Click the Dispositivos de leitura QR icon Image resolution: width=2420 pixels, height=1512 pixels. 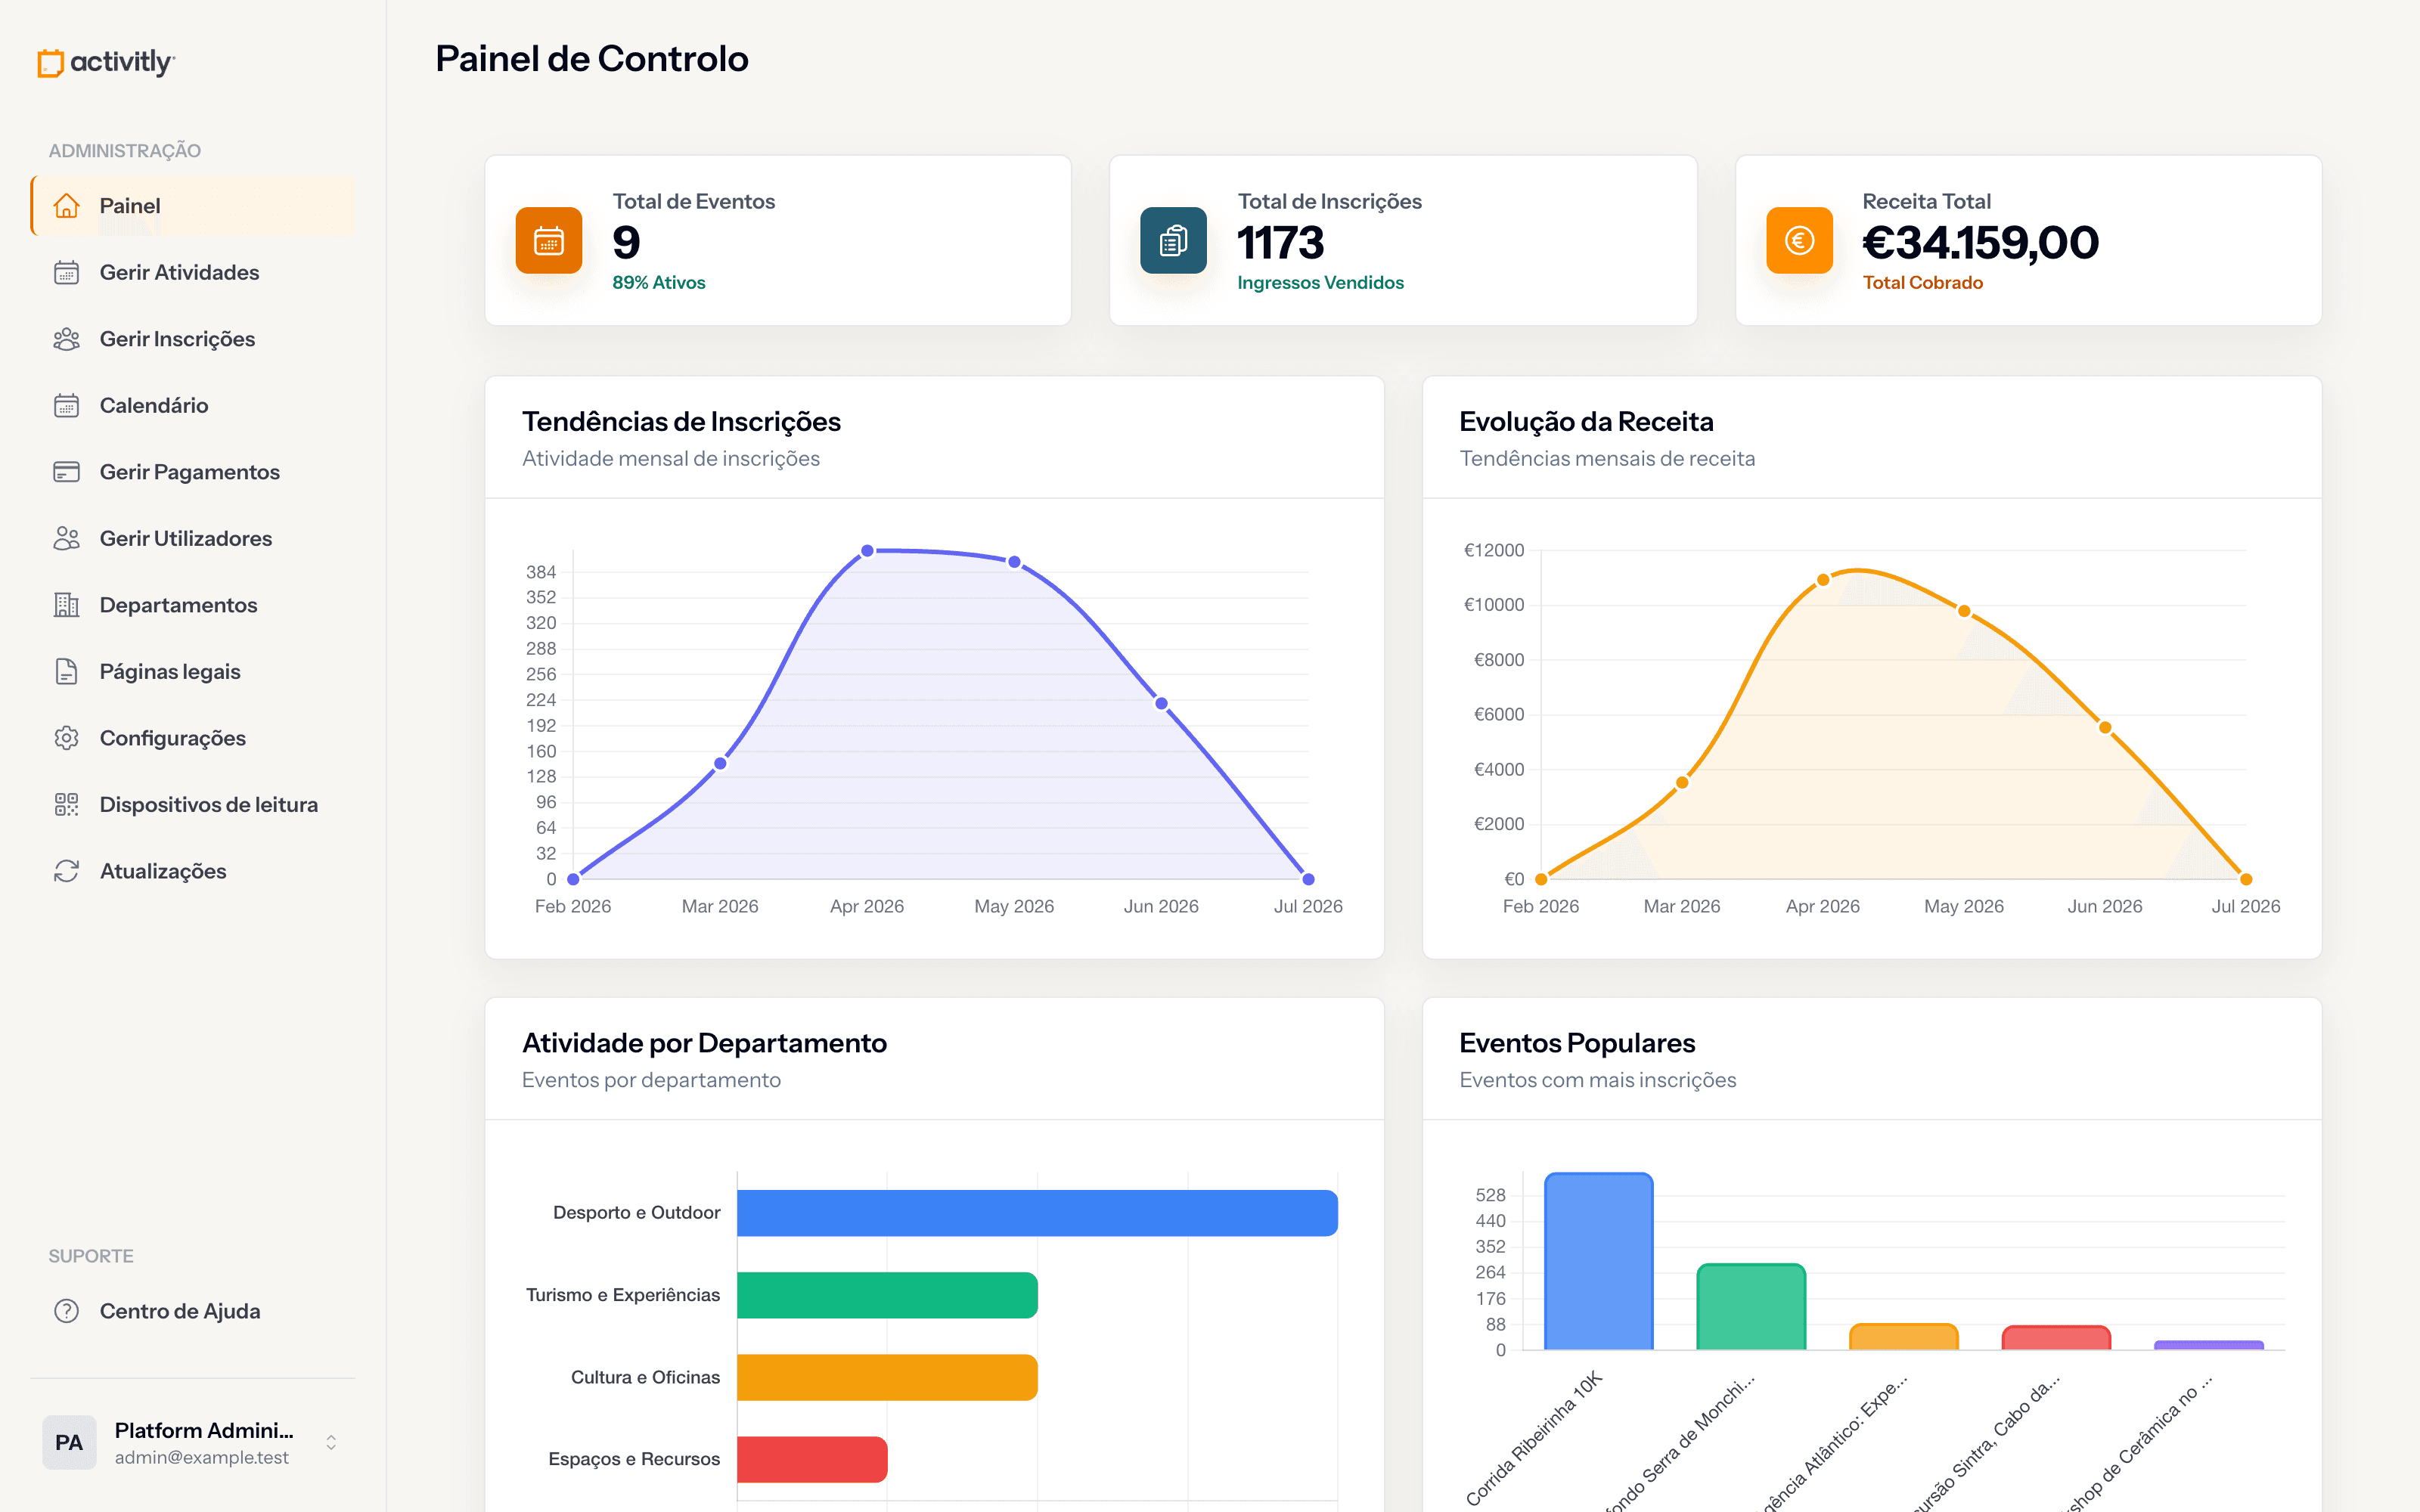[66, 805]
